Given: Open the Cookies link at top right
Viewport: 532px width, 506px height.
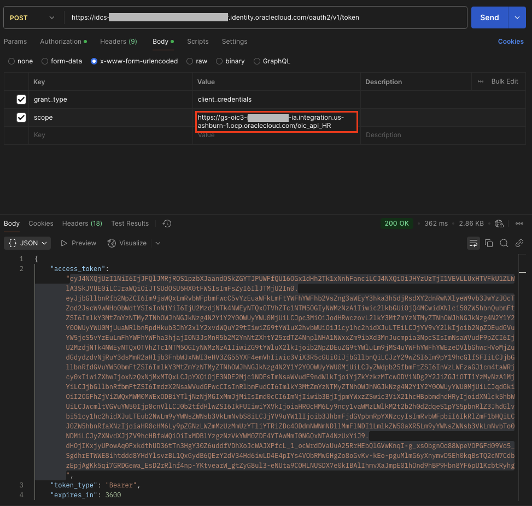Looking at the screenshot, I should point(511,42).
